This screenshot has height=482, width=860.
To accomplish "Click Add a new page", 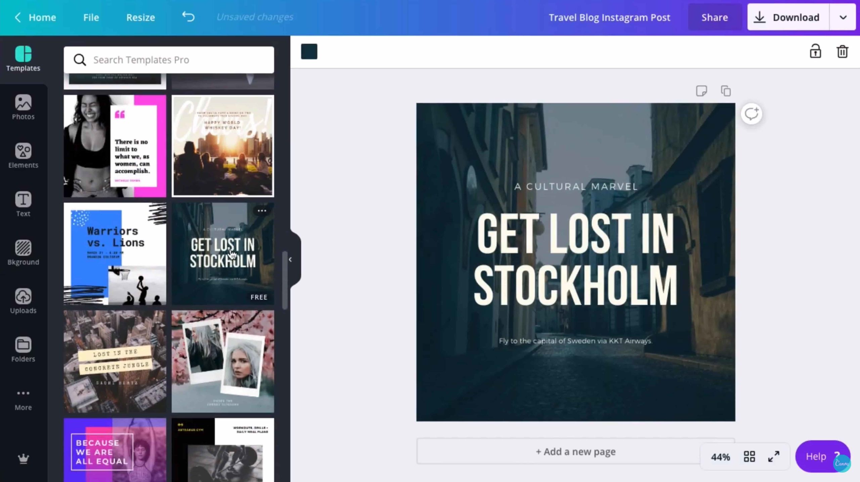I will click(575, 451).
